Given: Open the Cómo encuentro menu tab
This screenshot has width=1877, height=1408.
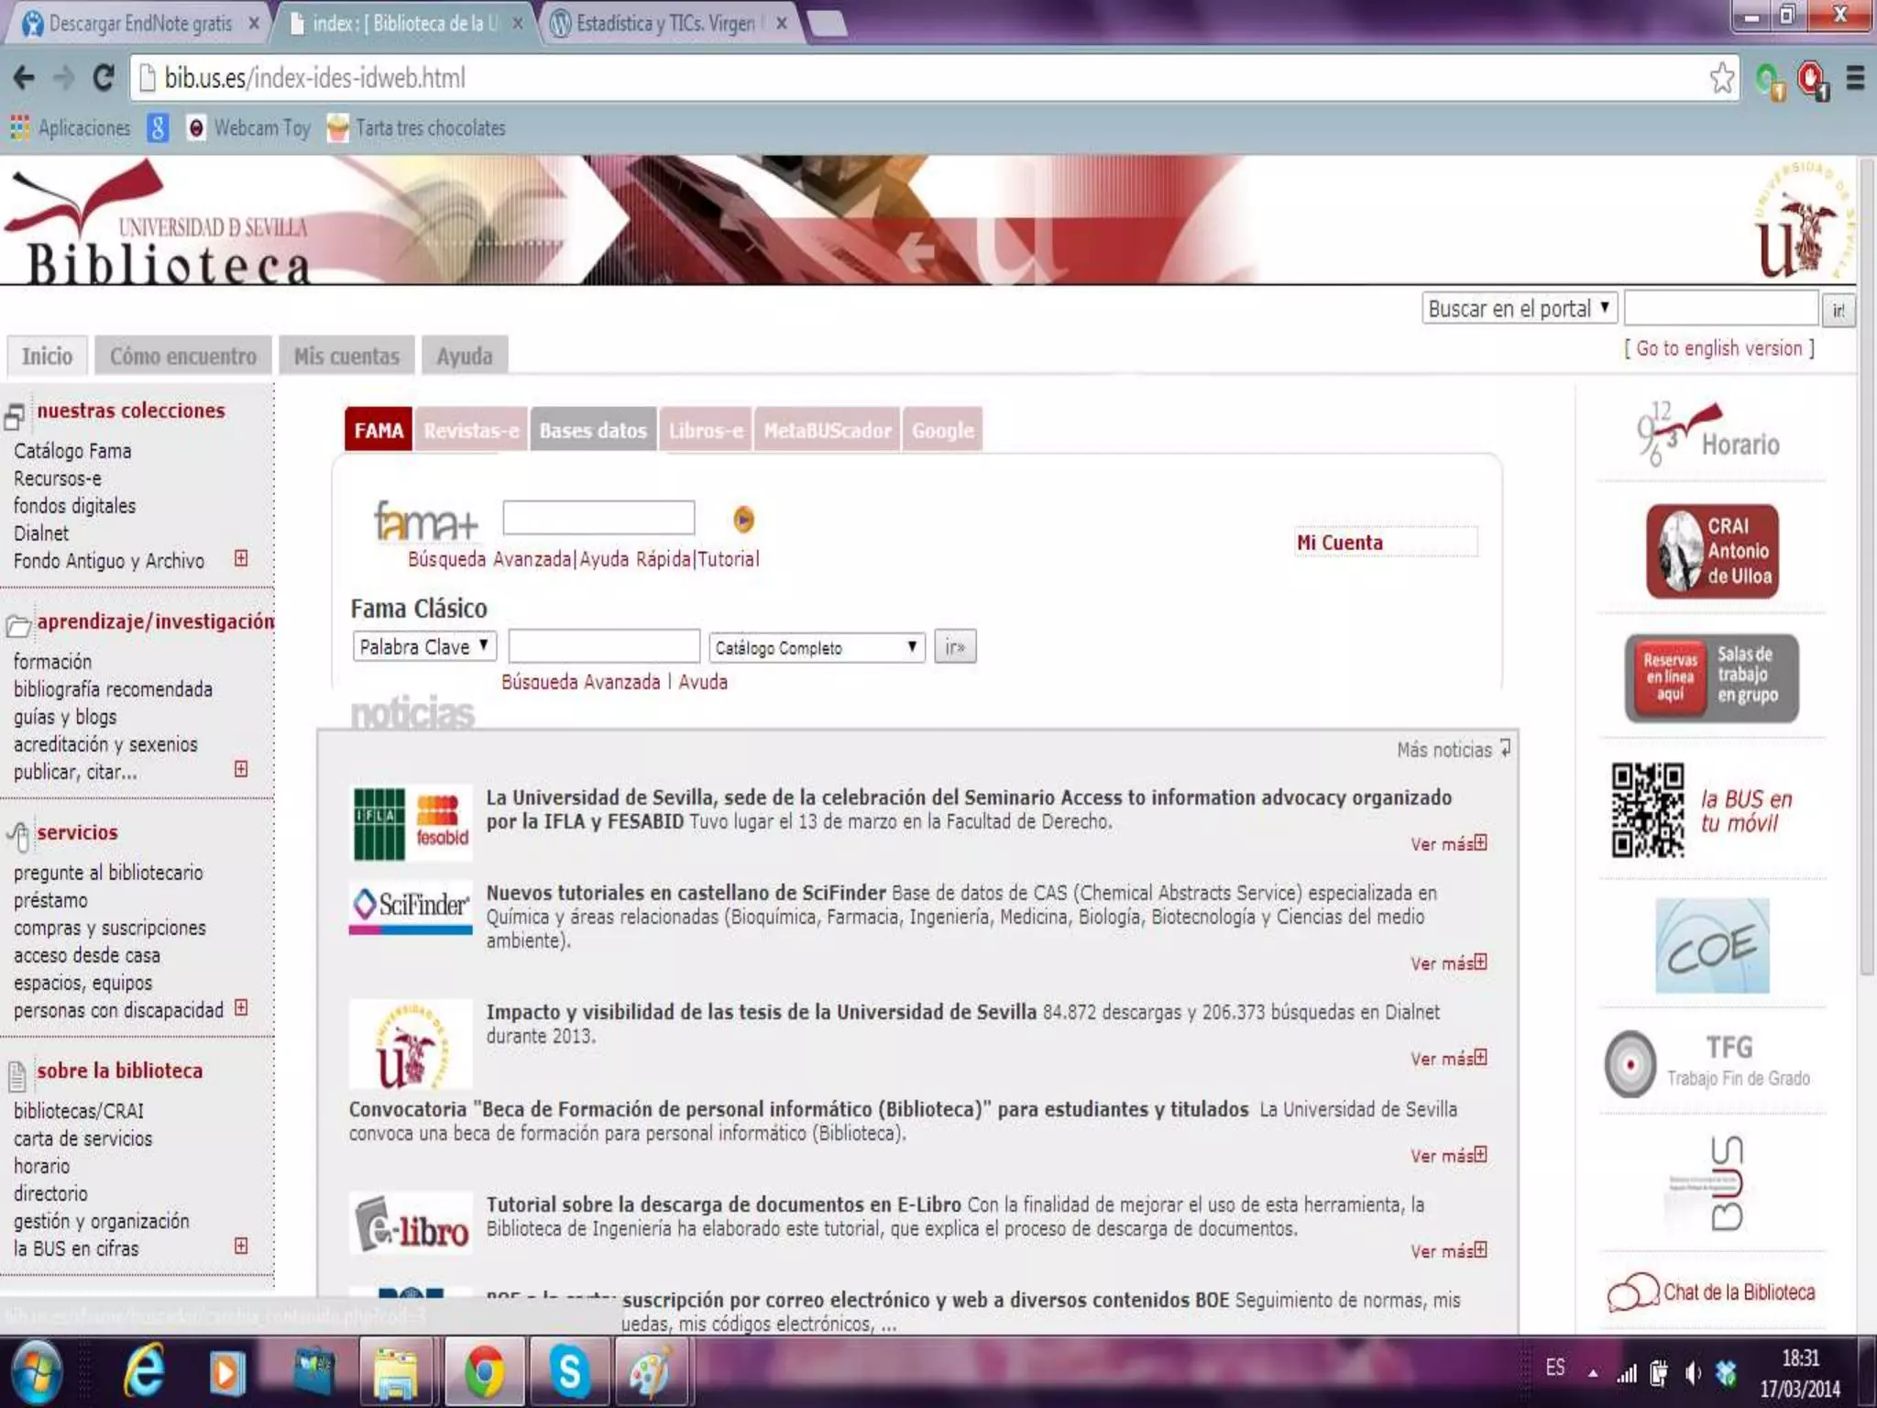Looking at the screenshot, I should (x=183, y=356).
